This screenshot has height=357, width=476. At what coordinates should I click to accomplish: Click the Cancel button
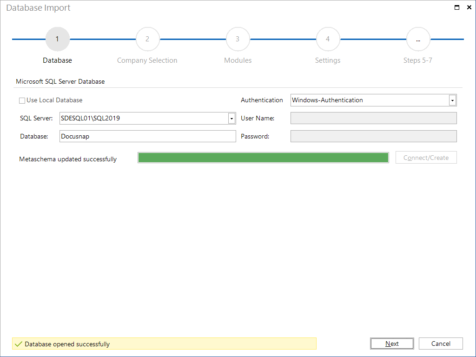(x=441, y=344)
